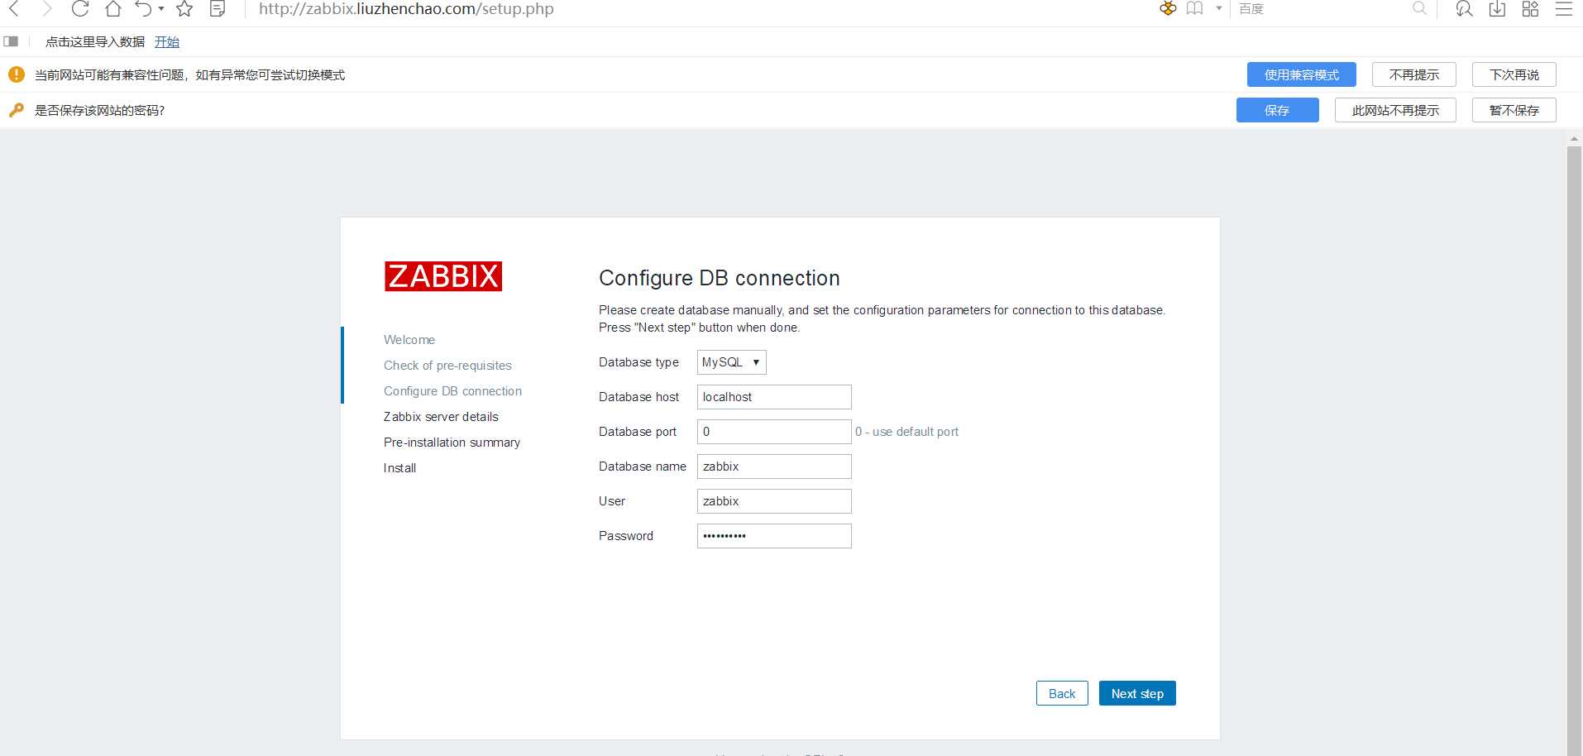Click the User field

click(x=774, y=501)
